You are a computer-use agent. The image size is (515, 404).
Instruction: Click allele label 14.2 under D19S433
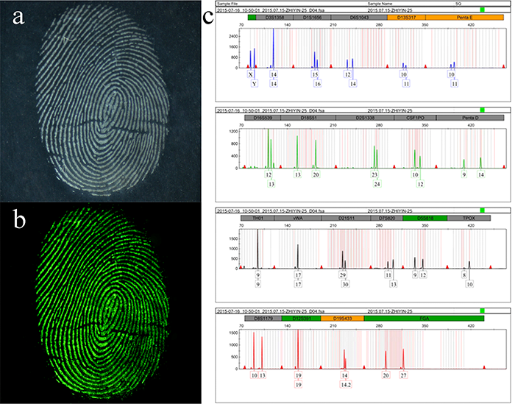(346, 385)
